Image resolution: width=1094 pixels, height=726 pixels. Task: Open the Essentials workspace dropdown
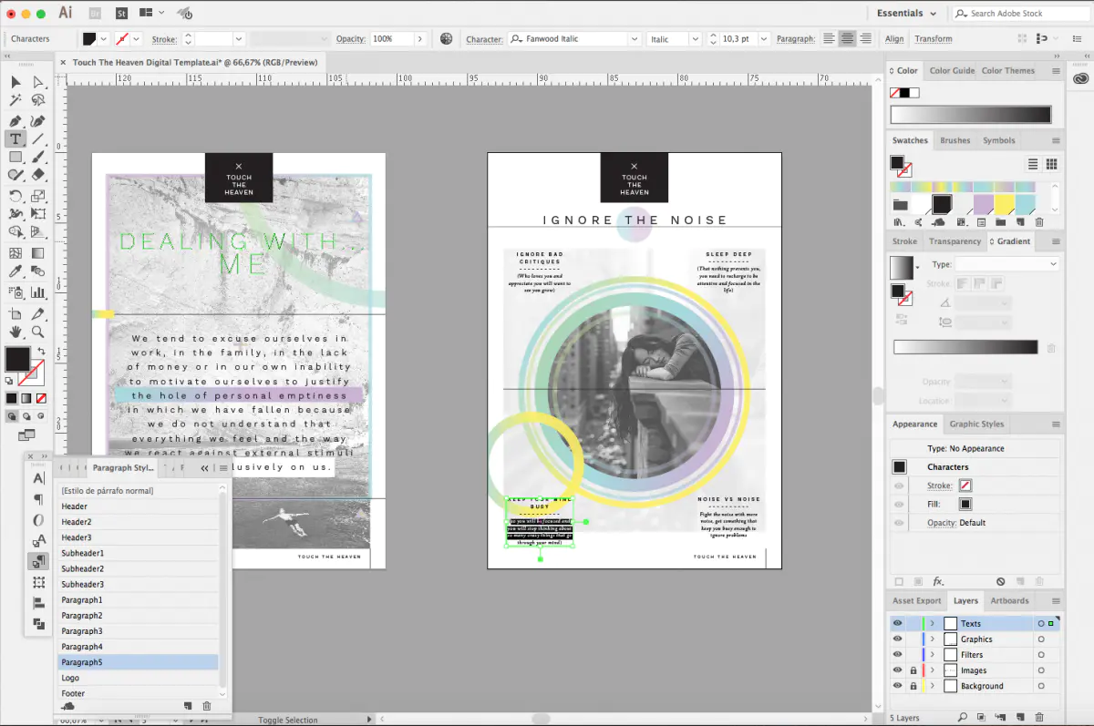tap(906, 14)
